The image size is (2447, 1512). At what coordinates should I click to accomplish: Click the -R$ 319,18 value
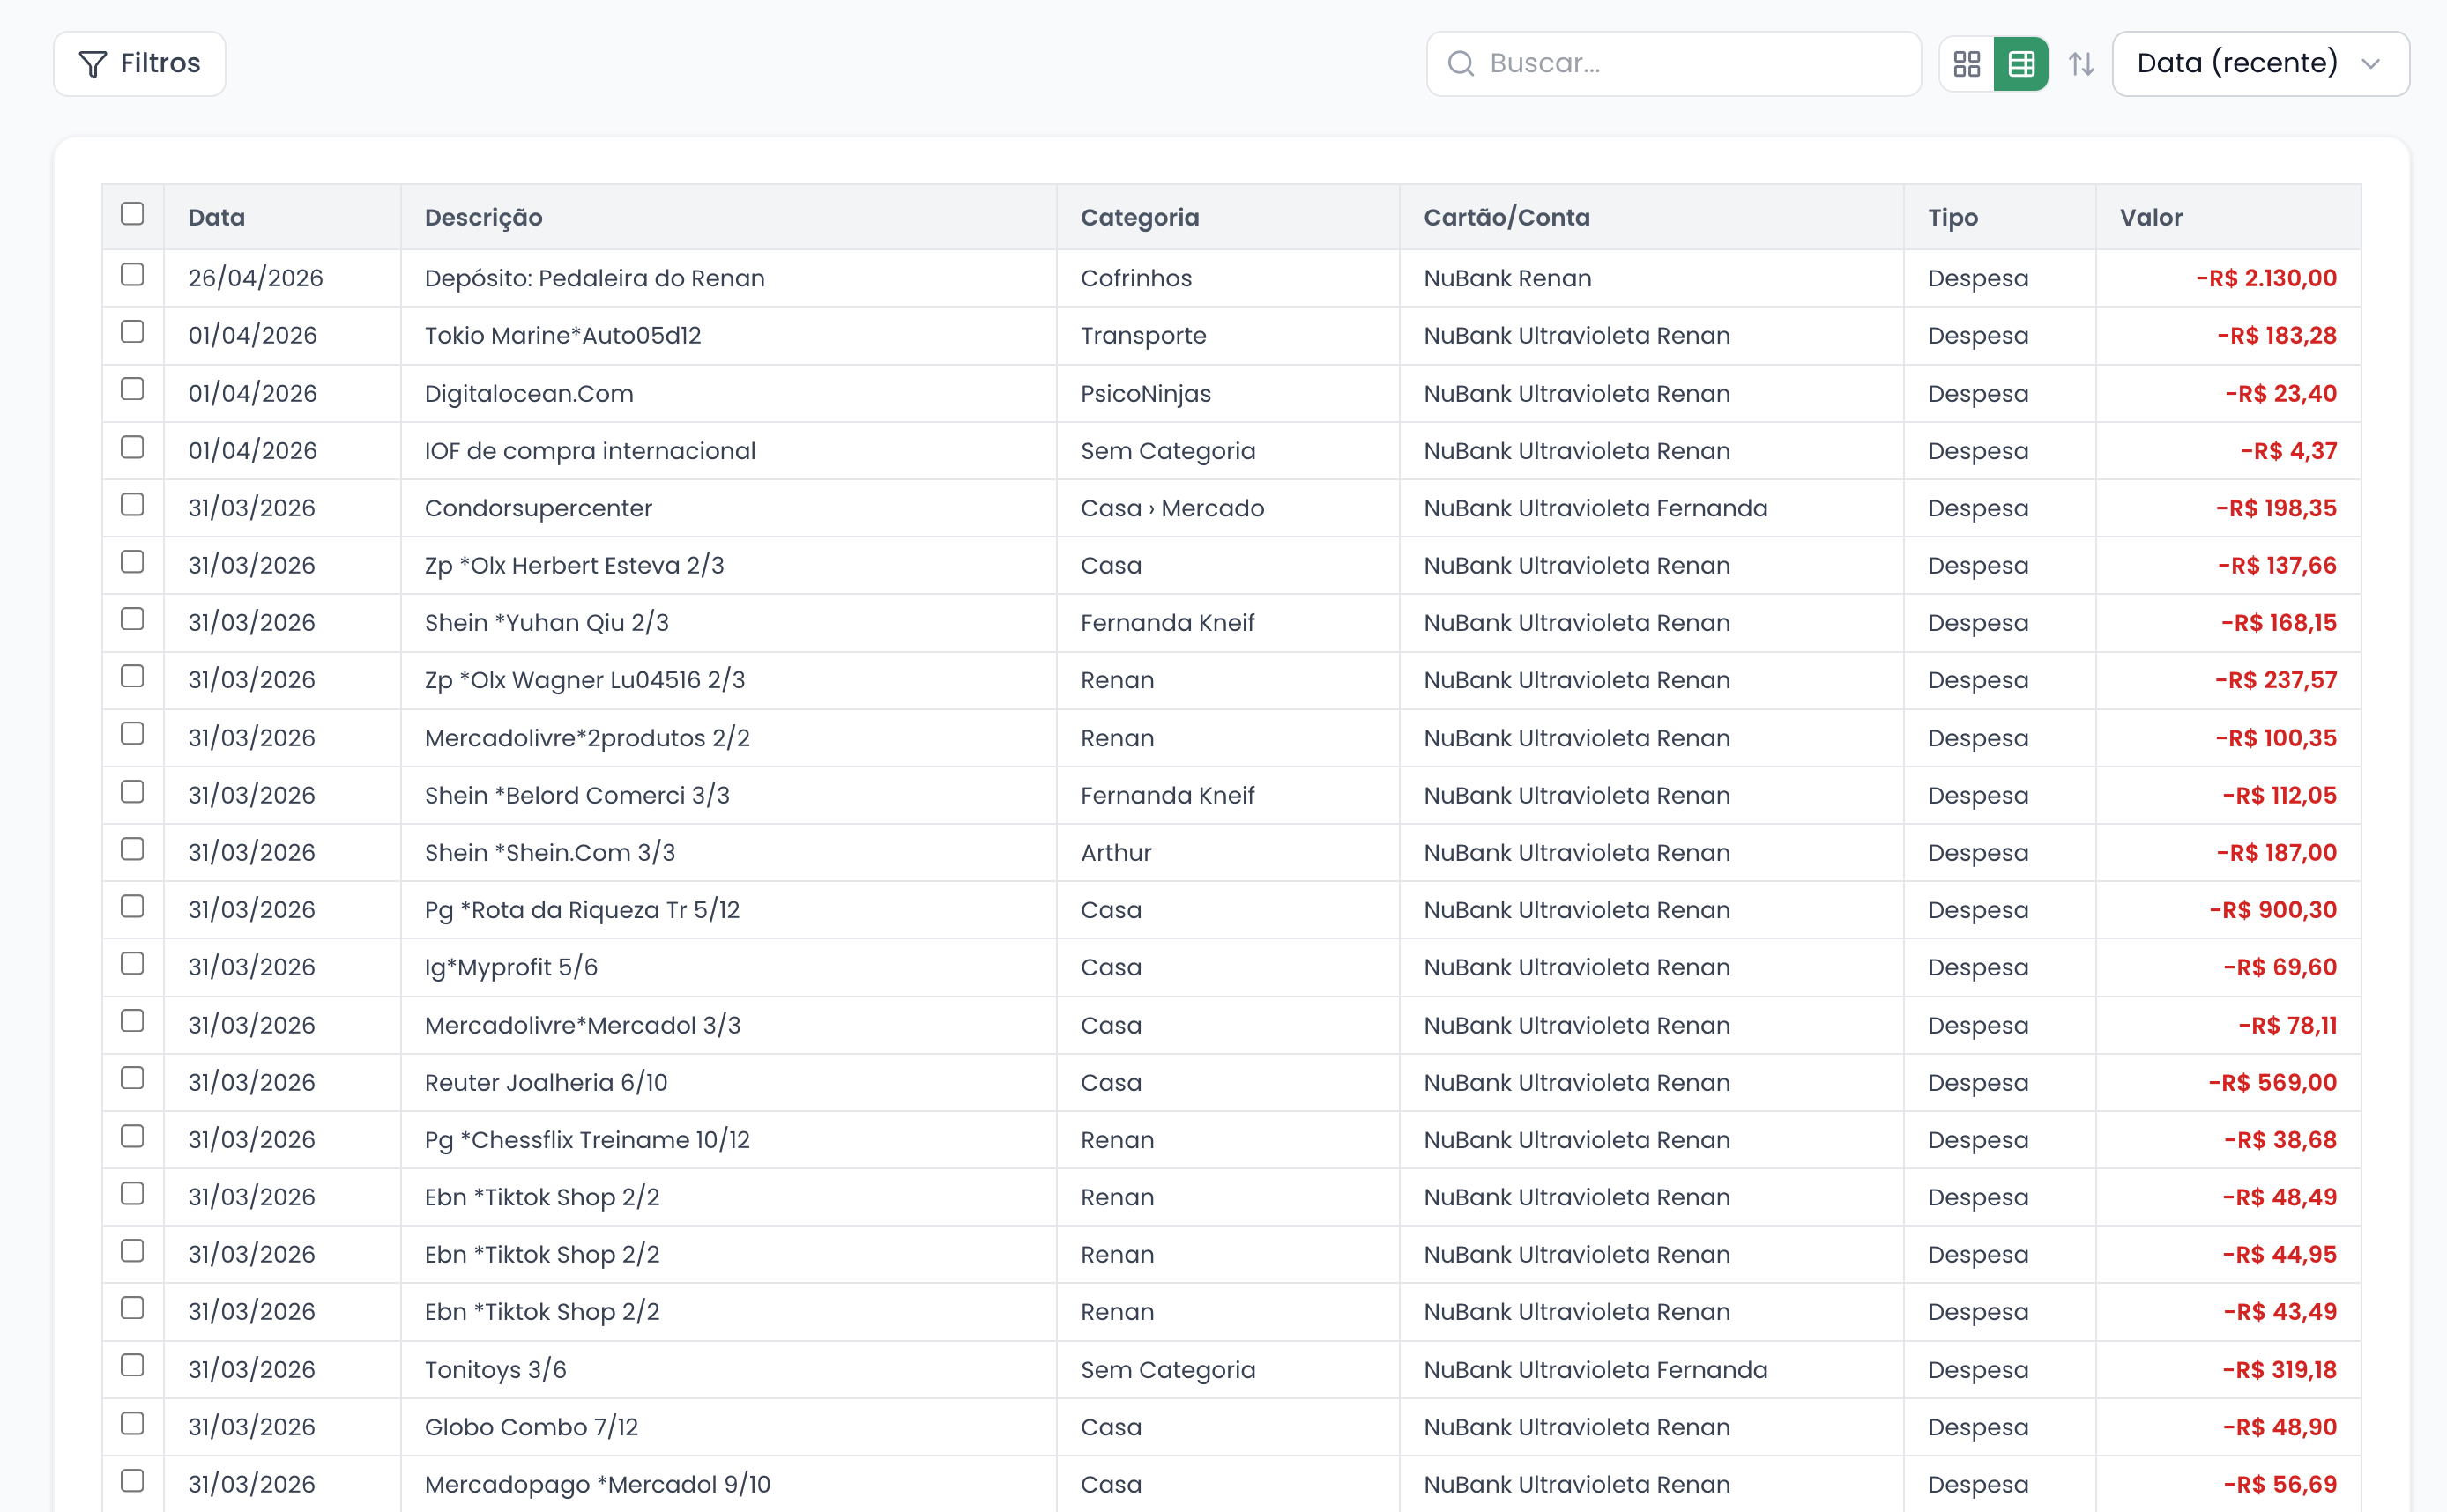(x=2279, y=1370)
